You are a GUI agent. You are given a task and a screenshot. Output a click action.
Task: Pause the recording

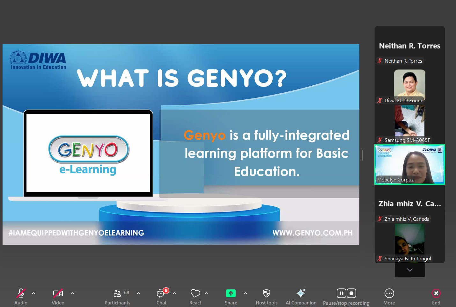click(341, 293)
